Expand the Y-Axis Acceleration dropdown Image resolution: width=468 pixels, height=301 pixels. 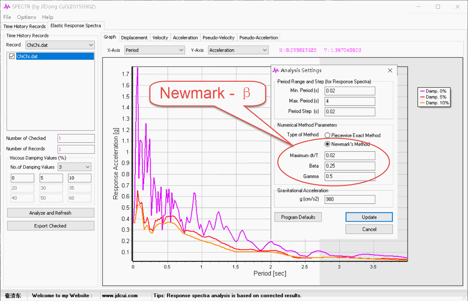(238, 50)
